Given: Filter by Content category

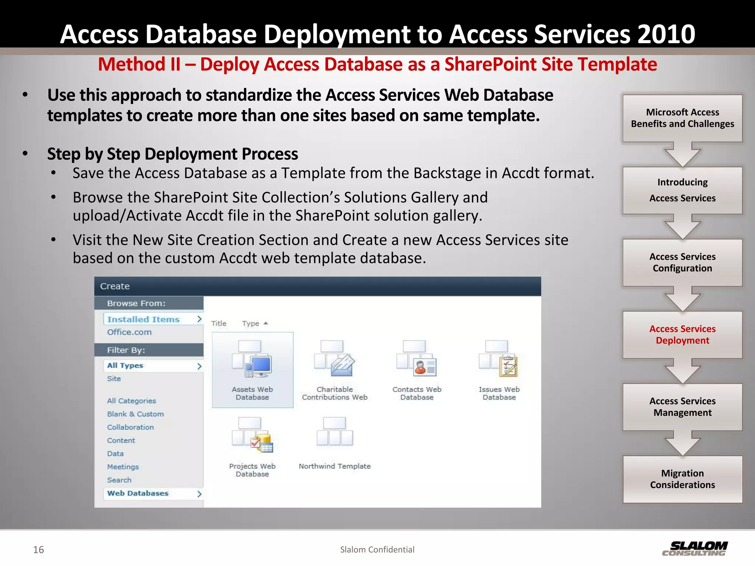Looking at the screenshot, I should click(121, 440).
